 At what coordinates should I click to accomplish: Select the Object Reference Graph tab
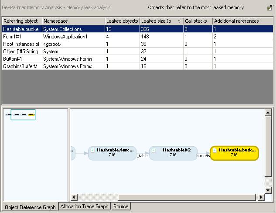(30, 207)
